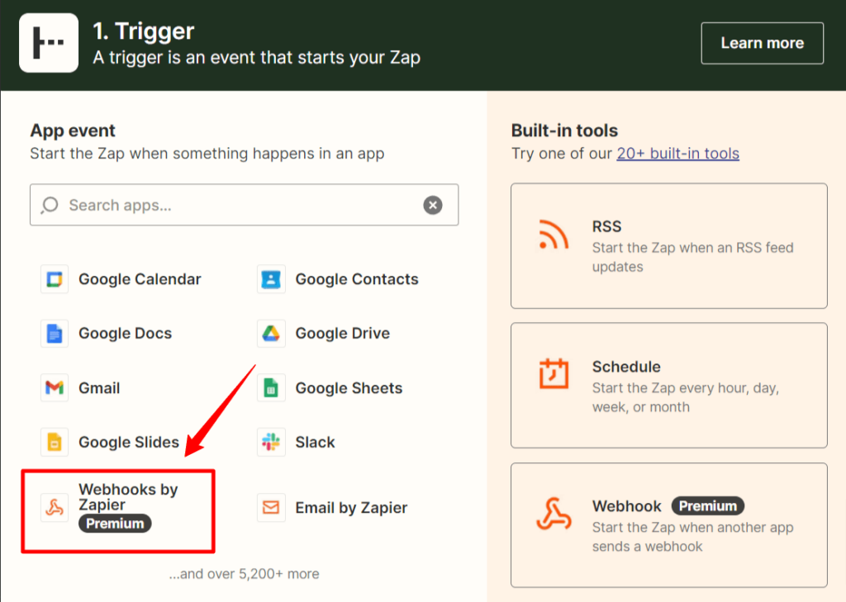Click the Trigger step icon in header

pos(48,42)
